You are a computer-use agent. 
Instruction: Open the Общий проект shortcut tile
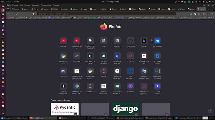pos(158,86)
